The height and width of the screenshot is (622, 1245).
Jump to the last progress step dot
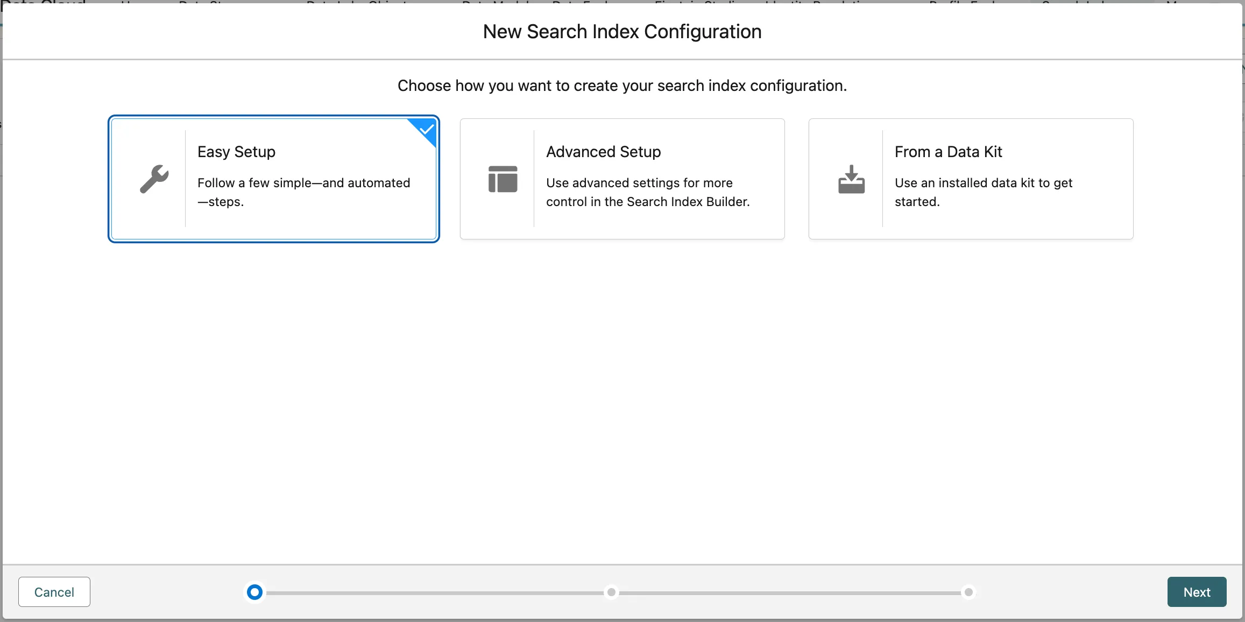(968, 592)
